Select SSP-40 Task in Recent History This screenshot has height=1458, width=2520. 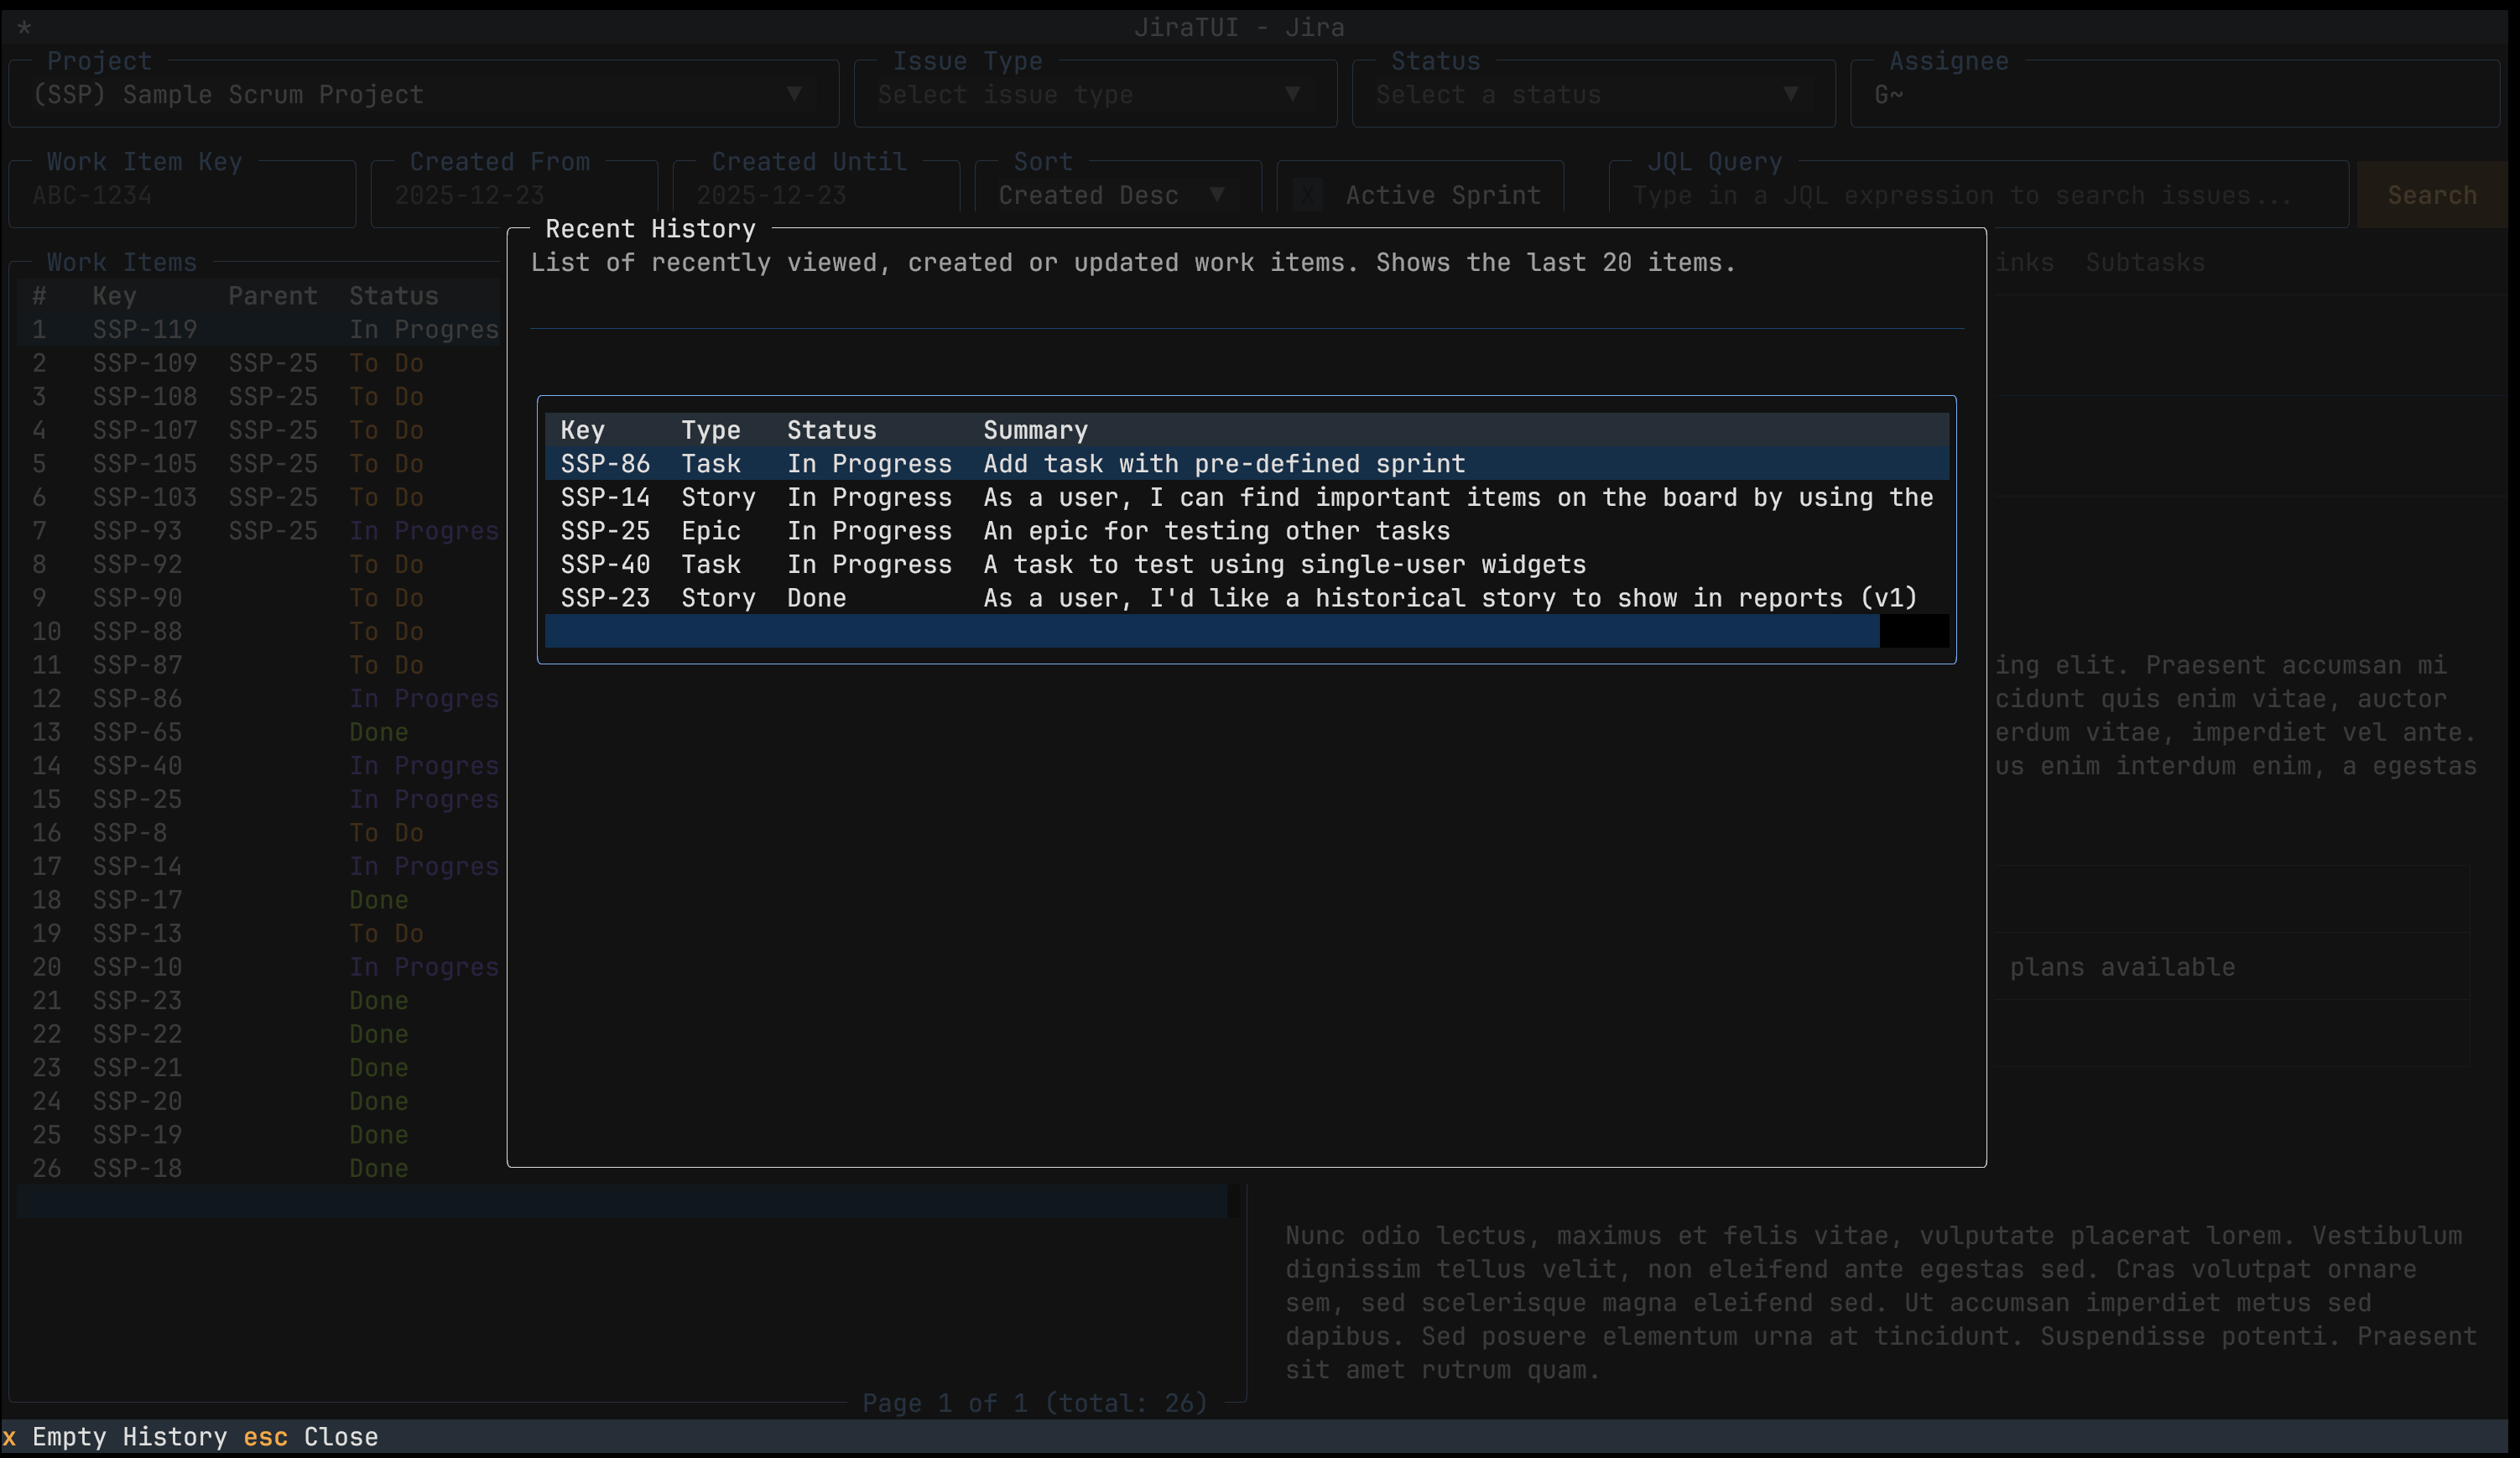(x=1246, y=564)
